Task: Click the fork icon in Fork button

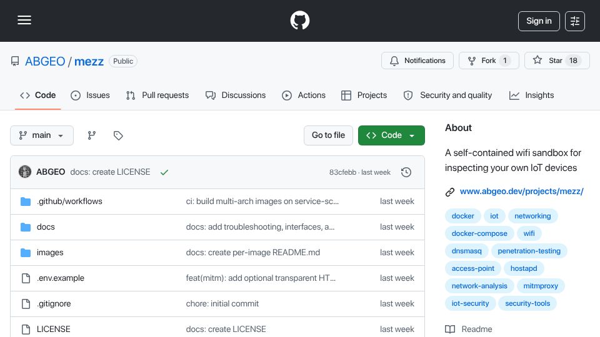Action: [x=472, y=61]
